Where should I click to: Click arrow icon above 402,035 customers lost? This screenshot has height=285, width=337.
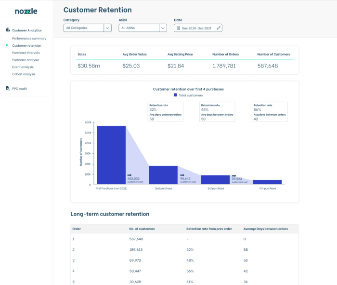click(130, 175)
